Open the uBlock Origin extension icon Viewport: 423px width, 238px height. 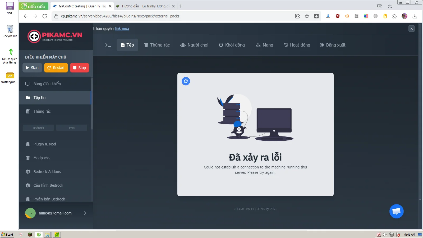click(x=338, y=16)
